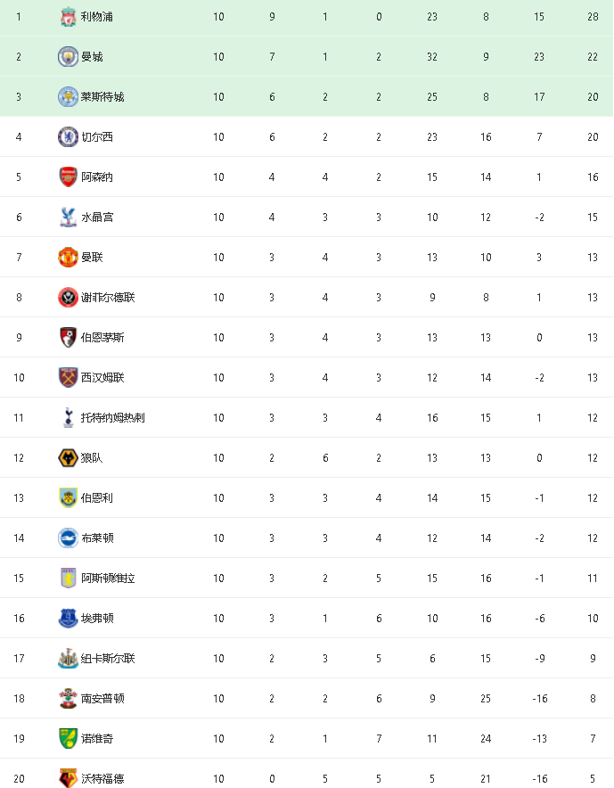The width and height of the screenshot is (614, 788).
Task: Open the 阿斯顿维拉 team link
Action: [108, 579]
